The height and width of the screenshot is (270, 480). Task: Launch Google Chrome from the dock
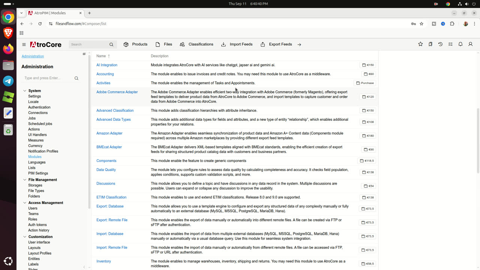pos(8,17)
